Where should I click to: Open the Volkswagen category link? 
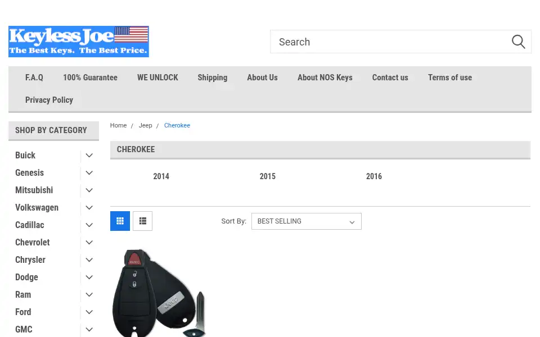(x=37, y=208)
